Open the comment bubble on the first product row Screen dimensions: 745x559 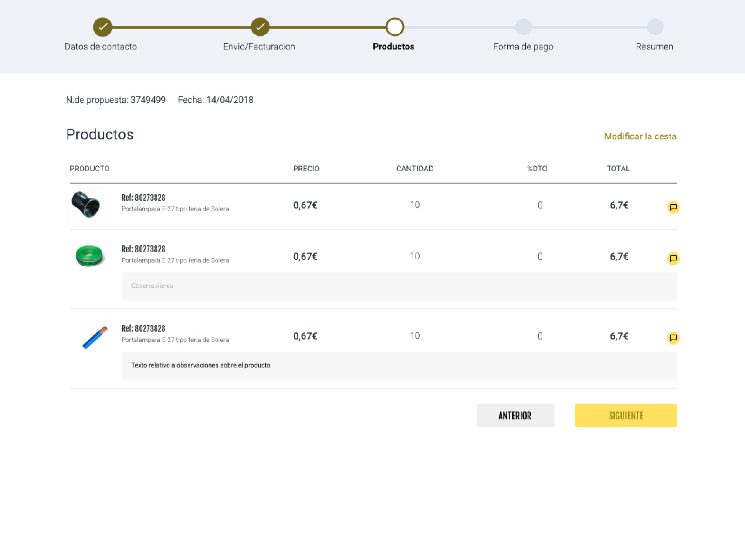pyautogui.click(x=673, y=207)
